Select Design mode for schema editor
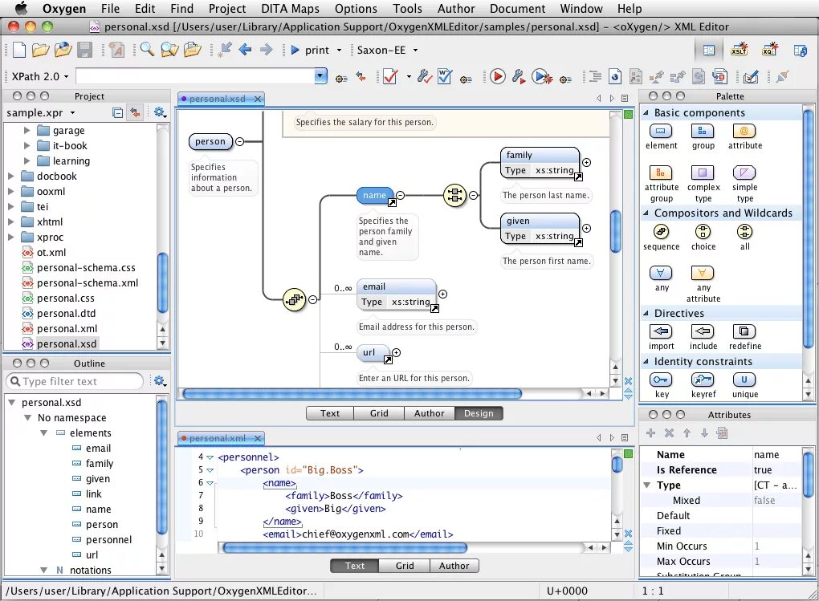Image resolution: width=819 pixels, height=601 pixels. tap(479, 413)
